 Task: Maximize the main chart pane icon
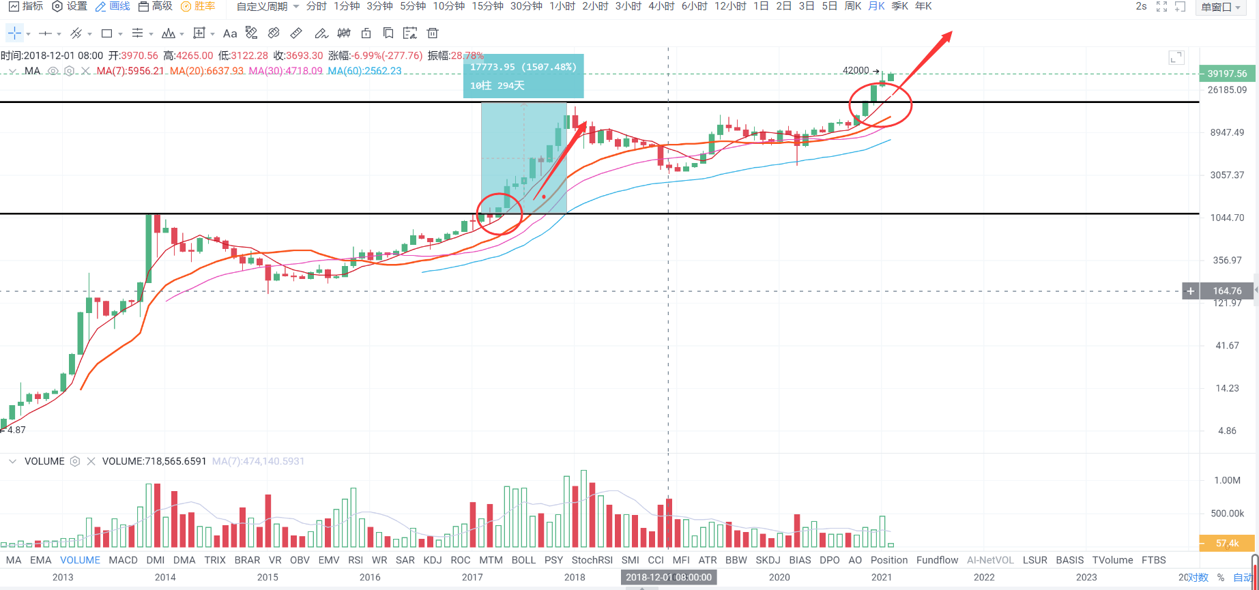pyautogui.click(x=1176, y=57)
